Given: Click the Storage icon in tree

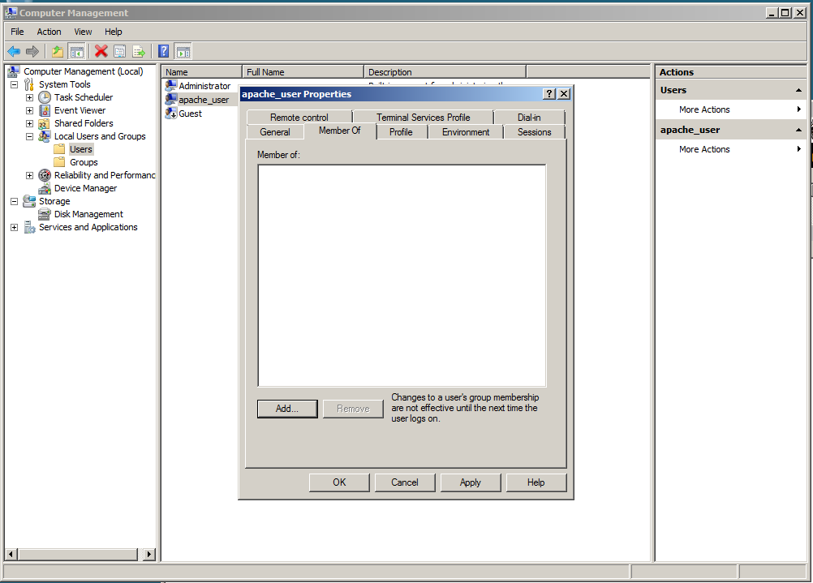Looking at the screenshot, I should pyautogui.click(x=29, y=201).
